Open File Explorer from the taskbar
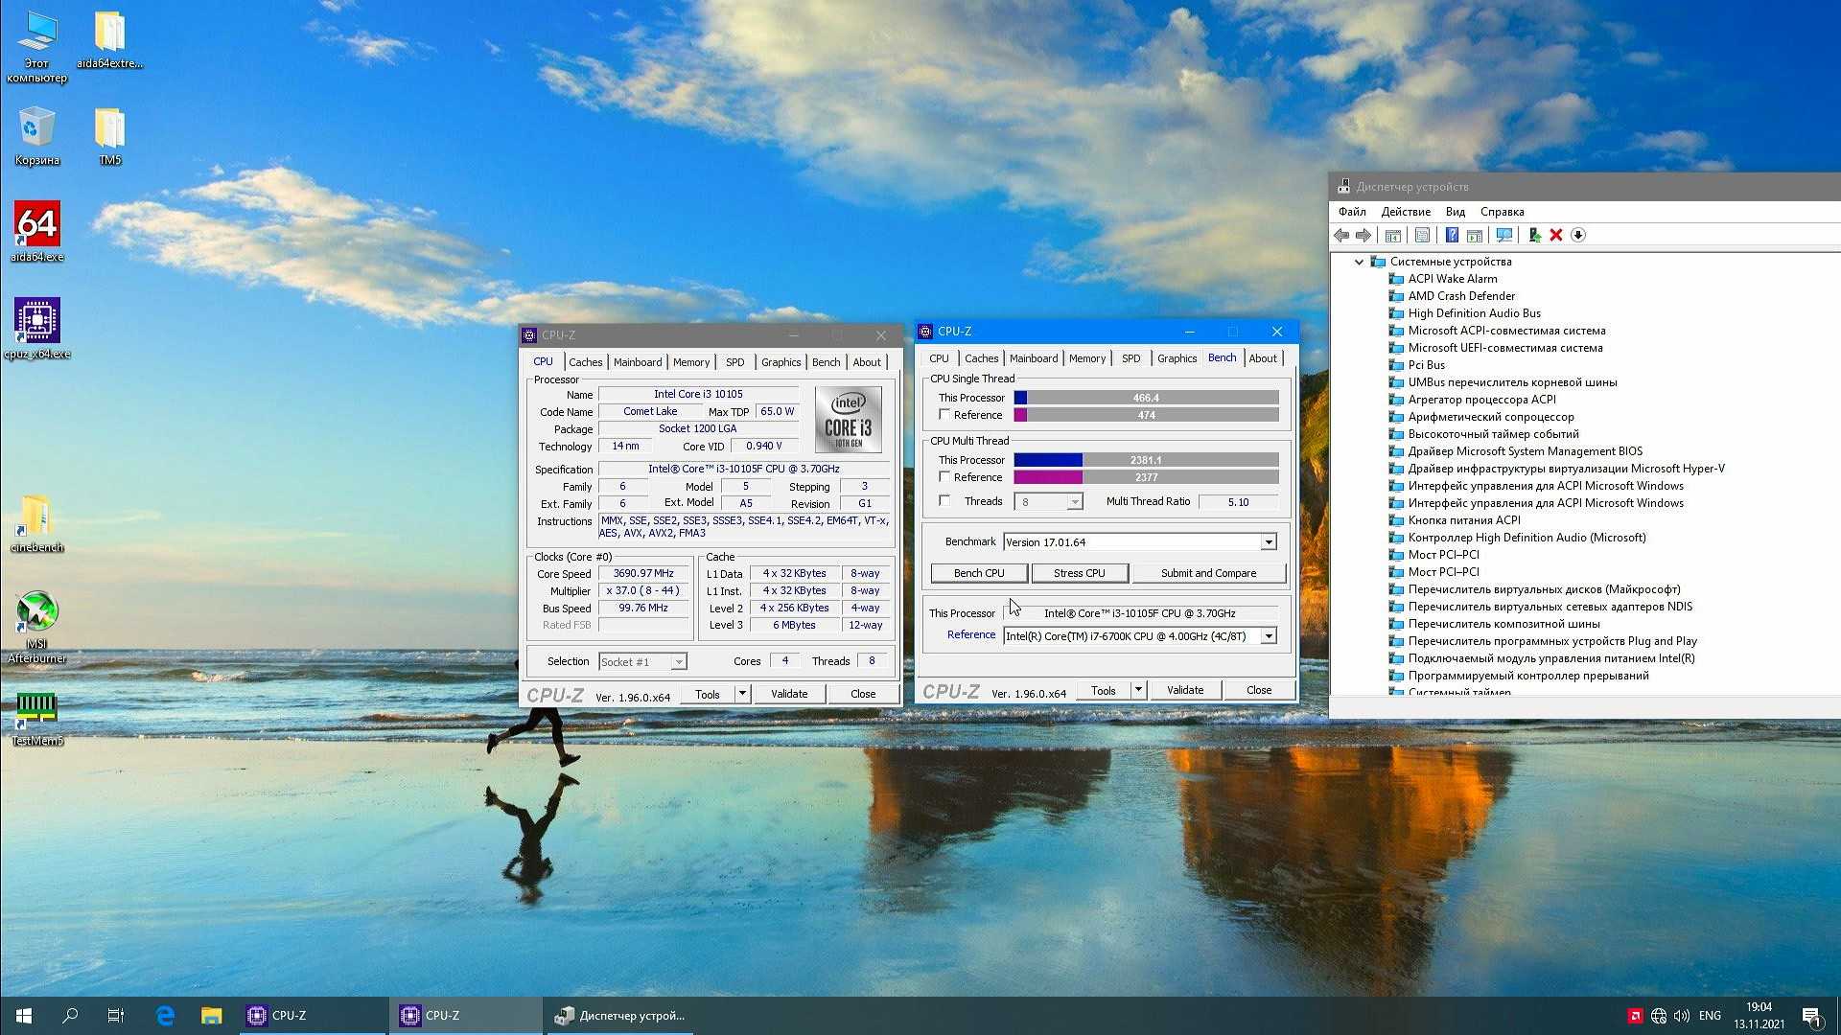The image size is (1841, 1035). [x=211, y=1016]
